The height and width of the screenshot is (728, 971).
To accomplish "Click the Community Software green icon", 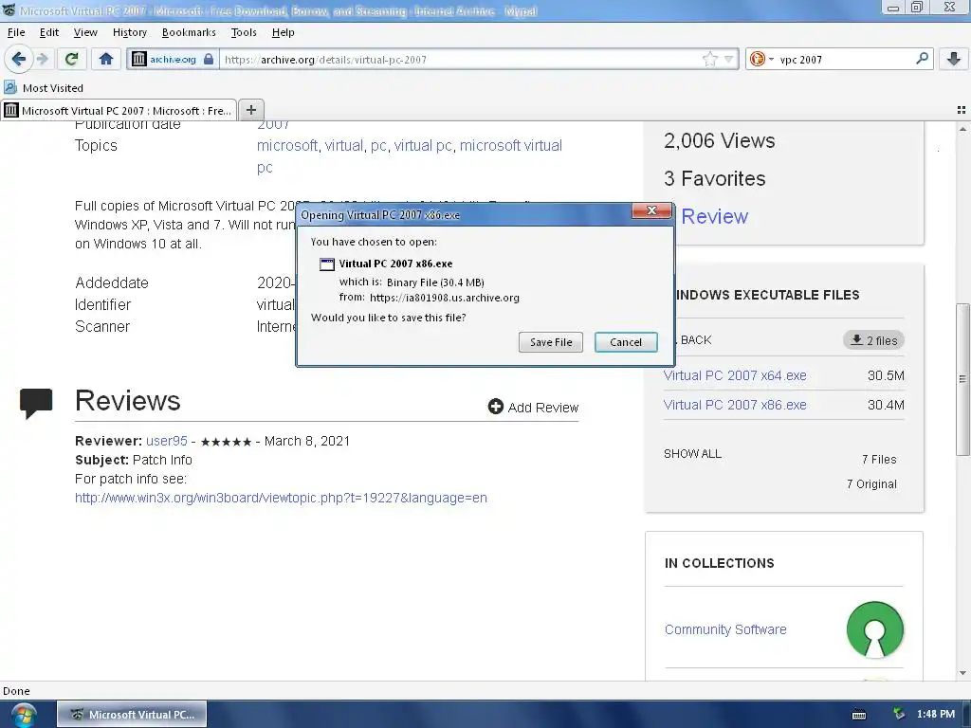I will click(x=874, y=629).
